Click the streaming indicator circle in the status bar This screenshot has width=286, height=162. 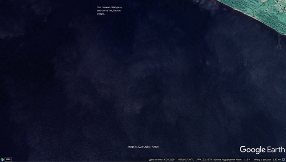tap(283, 160)
